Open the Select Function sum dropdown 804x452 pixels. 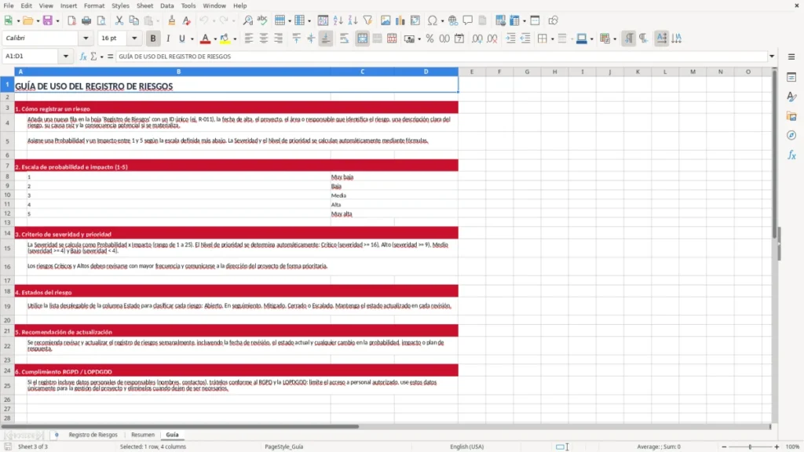(x=101, y=56)
